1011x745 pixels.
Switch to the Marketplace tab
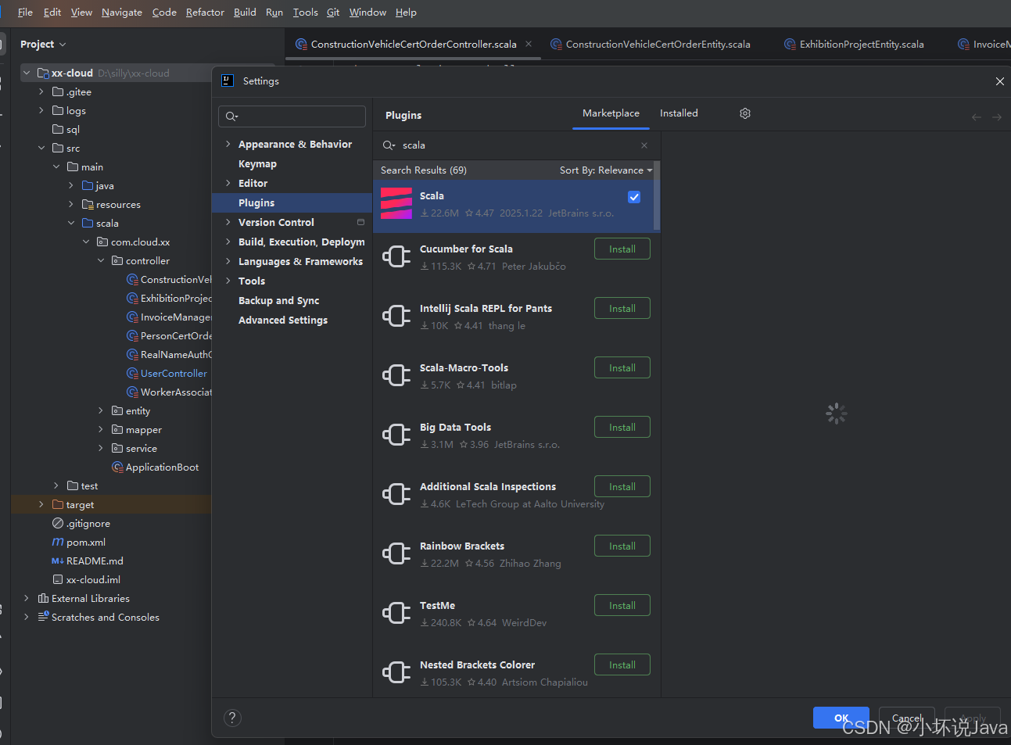(611, 113)
